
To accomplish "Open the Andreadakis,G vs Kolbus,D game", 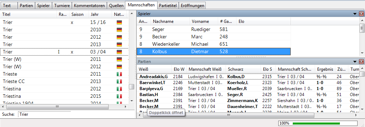I will pos(248,77).
